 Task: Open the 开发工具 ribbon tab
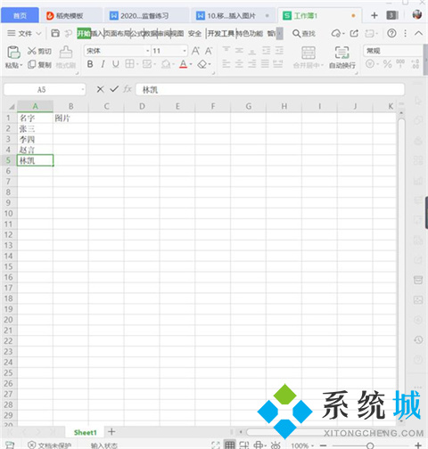220,33
